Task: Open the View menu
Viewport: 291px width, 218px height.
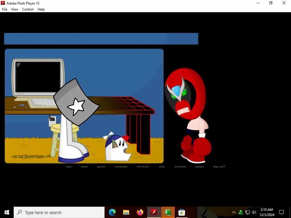Action: (x=14, y=9)
